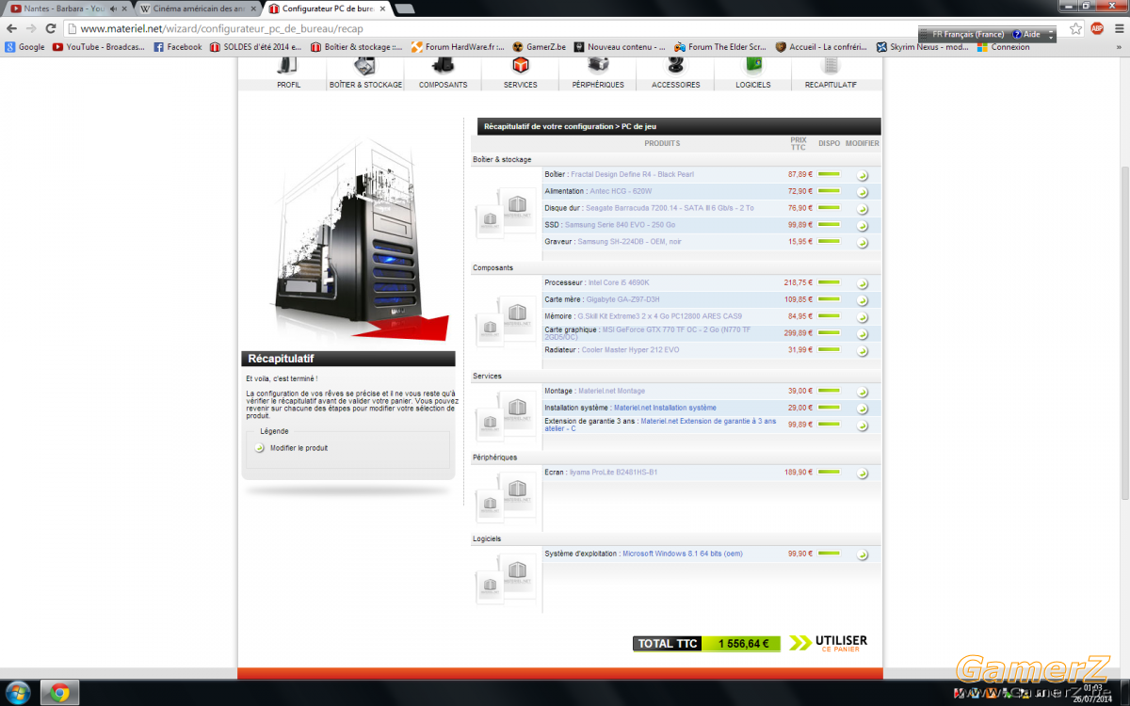Open Materiel.net Installation système link

point(665,408)
